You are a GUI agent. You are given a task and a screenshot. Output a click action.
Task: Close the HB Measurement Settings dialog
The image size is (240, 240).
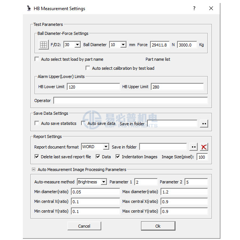point(211,8)
